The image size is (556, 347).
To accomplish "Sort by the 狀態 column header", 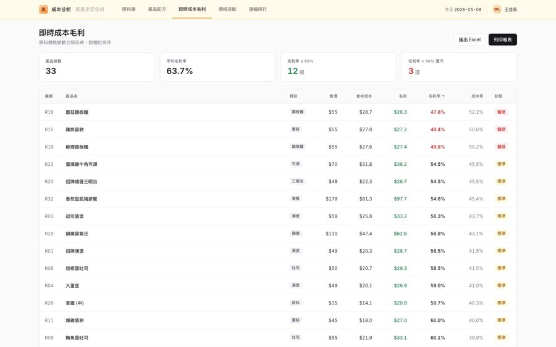I will (498, 96).
